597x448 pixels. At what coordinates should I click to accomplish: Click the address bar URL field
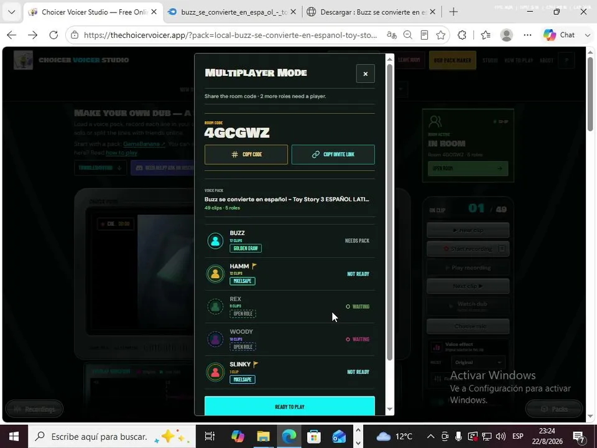[x=230, y=35]
